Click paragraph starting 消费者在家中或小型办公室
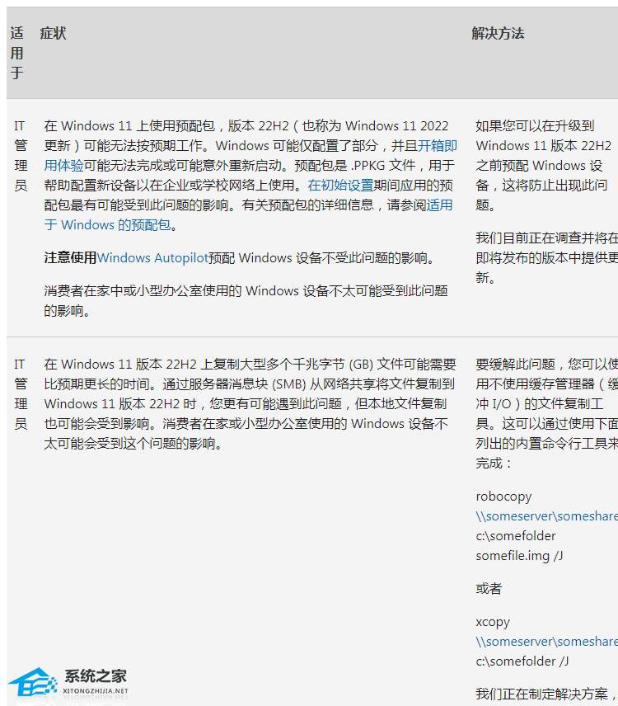The image size is (618, 706). tap(246, 301)
